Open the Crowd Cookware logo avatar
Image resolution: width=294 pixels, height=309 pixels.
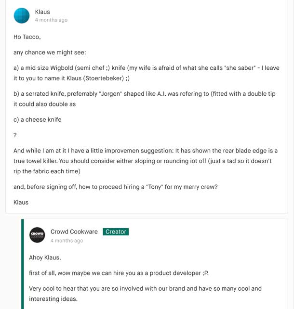click(37, 235)
